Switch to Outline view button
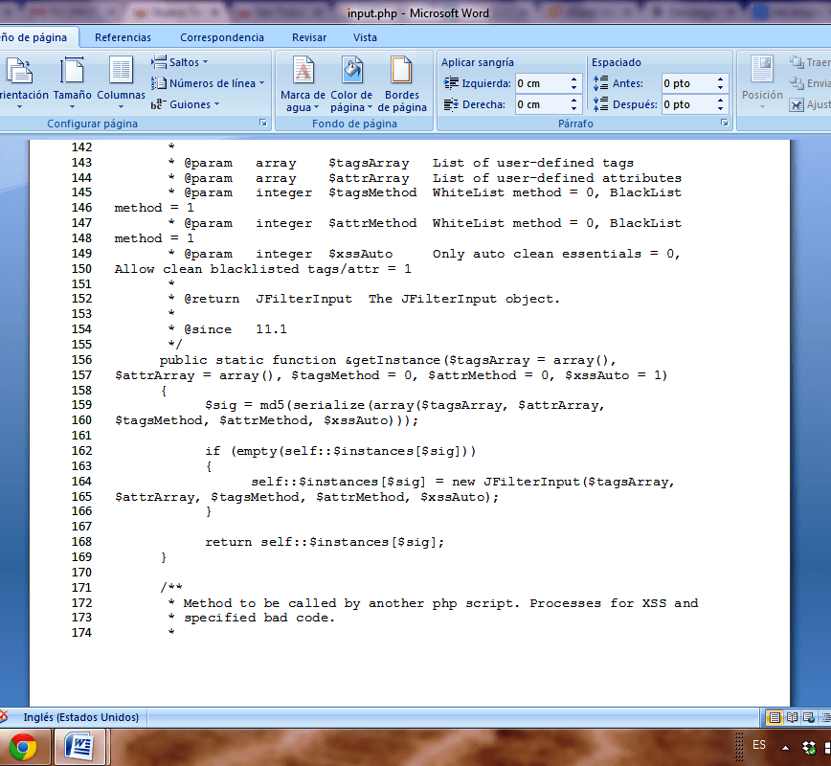This screenshot has height=766, width=831. point(825,718)
